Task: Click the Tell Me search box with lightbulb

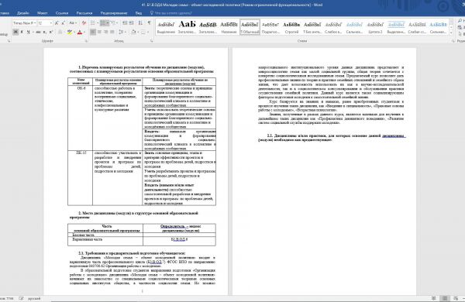Action: [171, 13]
